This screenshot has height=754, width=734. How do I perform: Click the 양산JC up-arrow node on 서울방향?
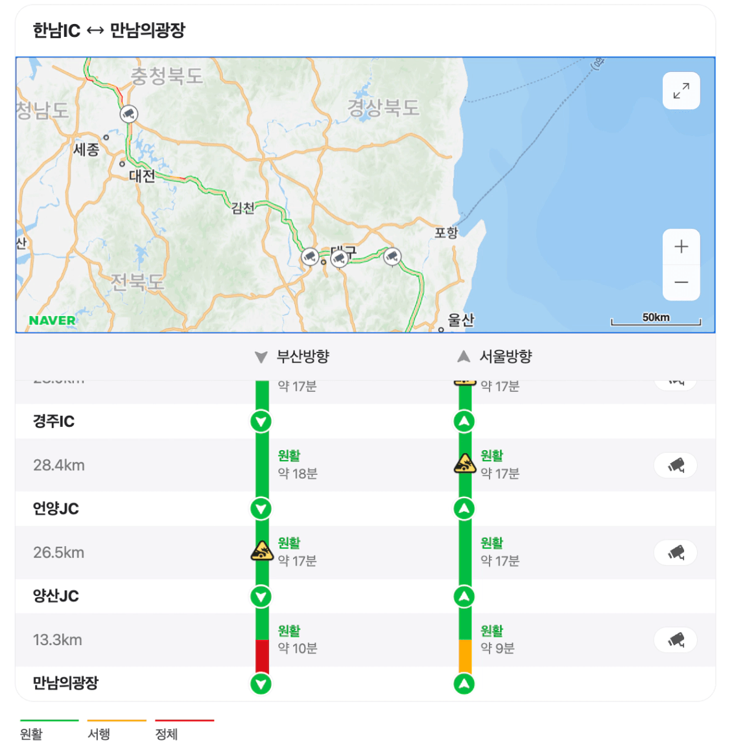tap(464, 597)
